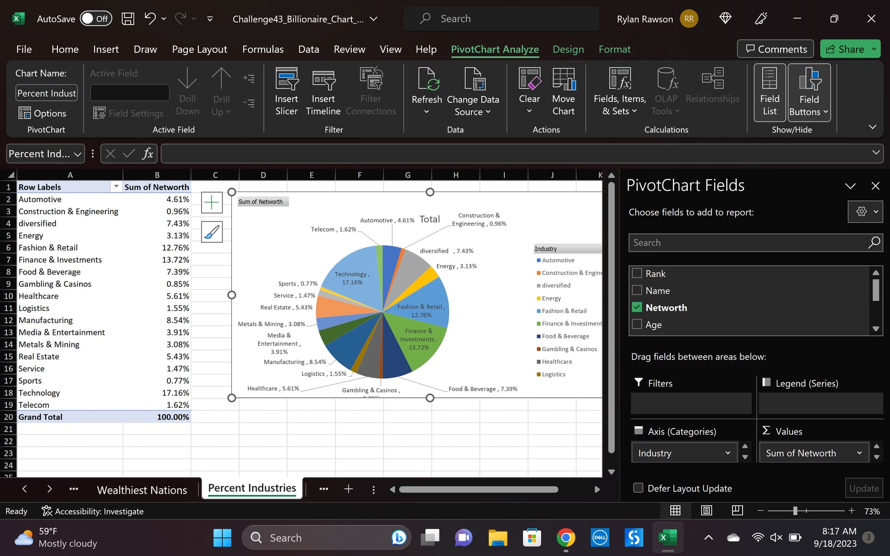Viewport: 890px width, 556px height.
Task: Click the zoom slider handle
Action: [795, 511]
